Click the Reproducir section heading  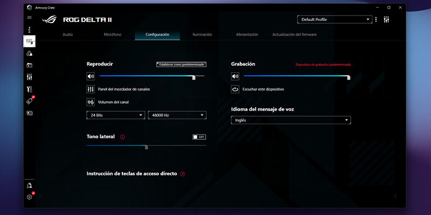point(100,64)
